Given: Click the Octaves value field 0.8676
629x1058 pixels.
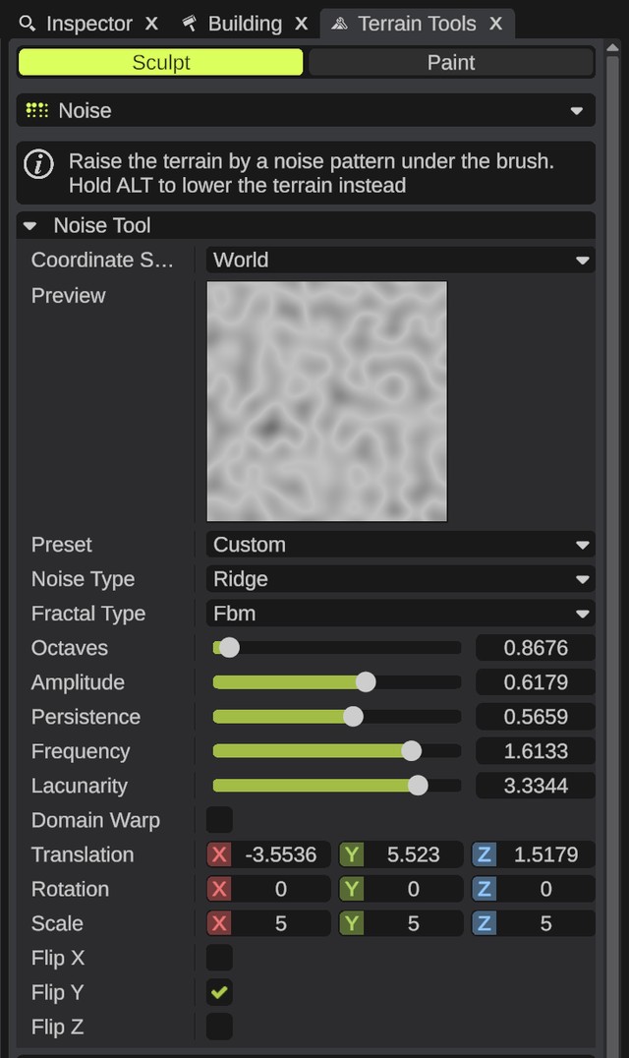Looking at the screenshot, I should 536,648.
